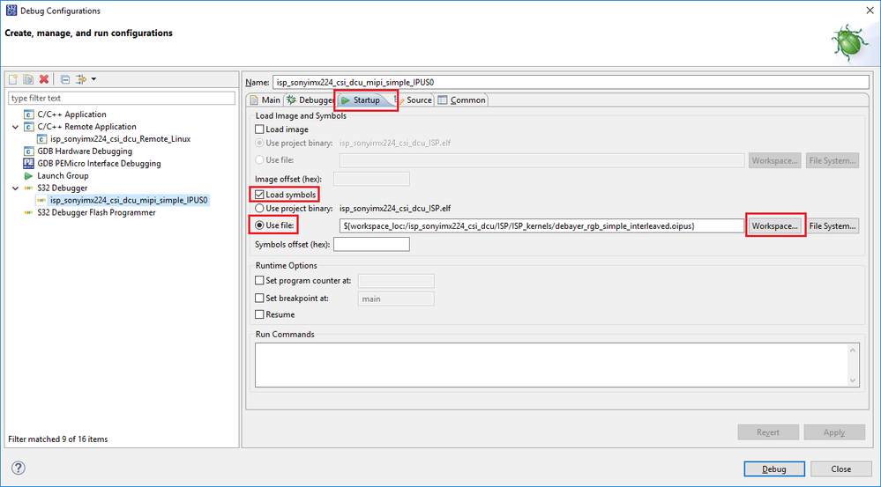Screen dimensions: 881x487
Task: Select C/C++ Application in the tree
Action: [71, 114]
